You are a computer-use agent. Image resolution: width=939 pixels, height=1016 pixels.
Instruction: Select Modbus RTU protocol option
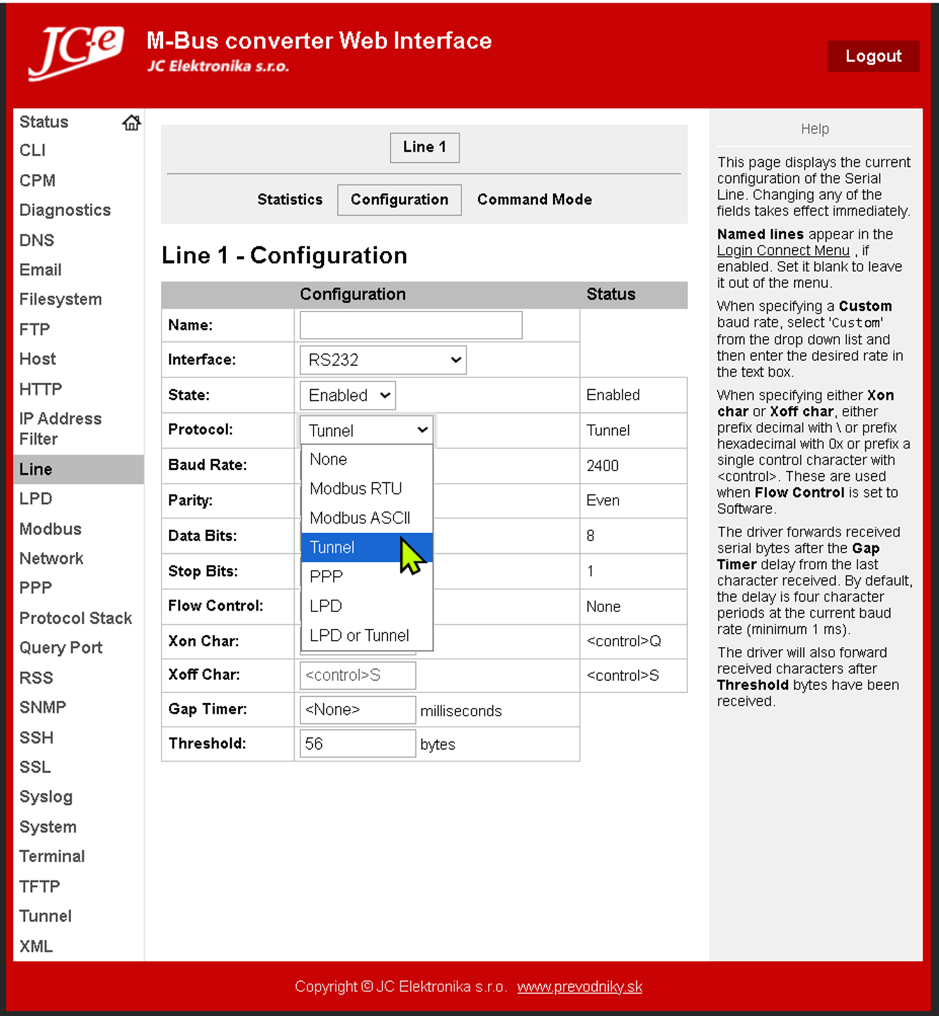pos(356,489)
